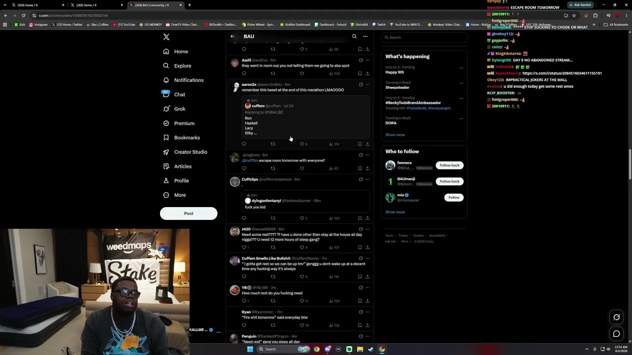The height and width of the screenshot is (355, 632).
Task: Like Aadil's 'they went in room' post
Action: [x=302, y=73]
